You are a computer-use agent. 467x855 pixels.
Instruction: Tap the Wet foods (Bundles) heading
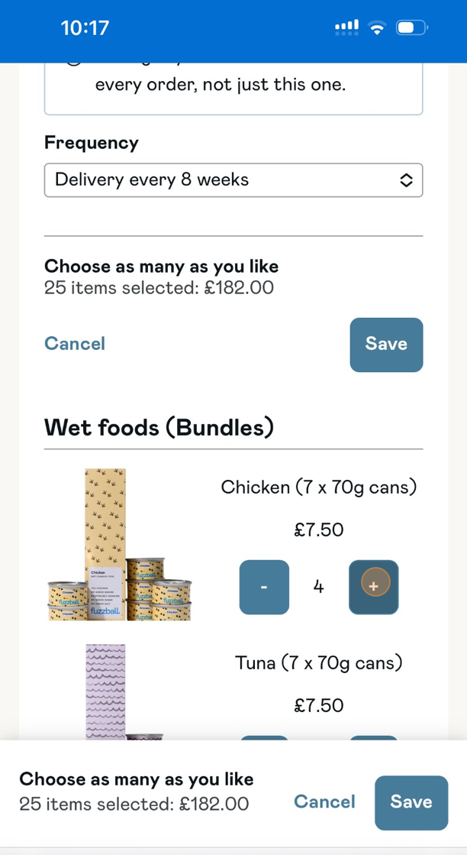(159, 426)
